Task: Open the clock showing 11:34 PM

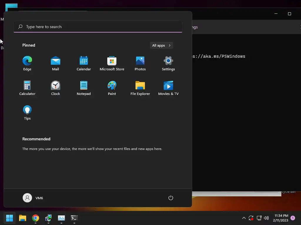Action: pyautogui.click(x=280, y=218)
